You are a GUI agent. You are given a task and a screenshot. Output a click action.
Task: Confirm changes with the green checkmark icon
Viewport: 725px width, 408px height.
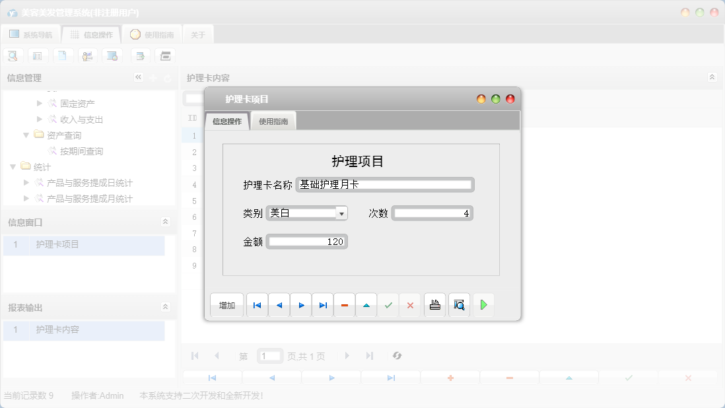tap(388, 304)
